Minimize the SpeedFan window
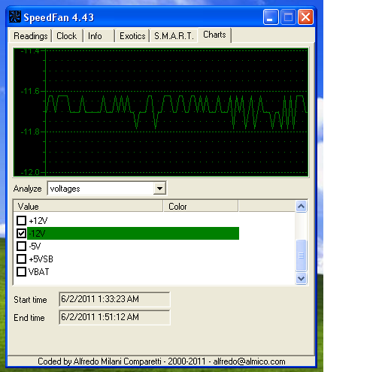This screenshot has height=372, width=385. [271, 17]
